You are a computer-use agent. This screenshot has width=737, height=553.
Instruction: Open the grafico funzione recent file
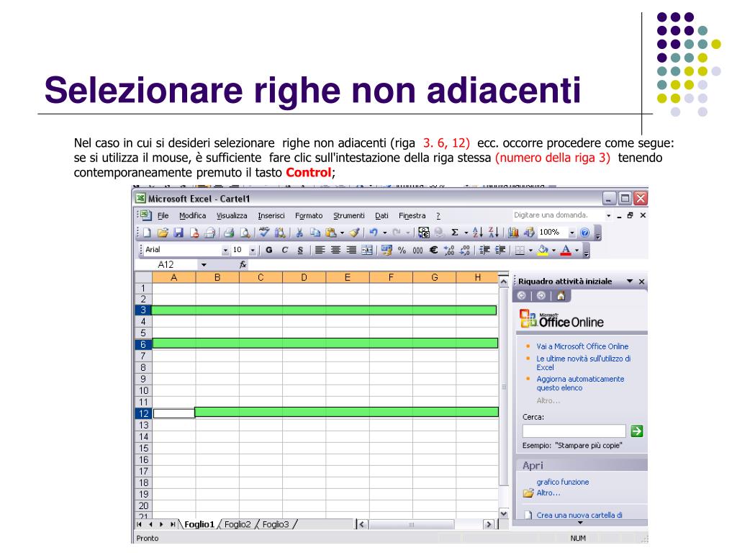point(563,482)
